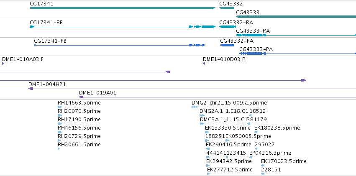This screenshot has width=356, height=176.
Task: Click the 381179 feature arrow
Action: coord(248,124)
